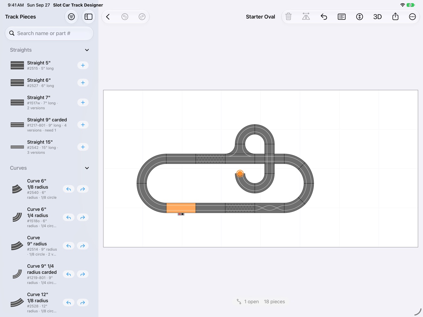Undo the last action in the toolbar
Viewport: 423px width, 317px height.
point(125,17)
